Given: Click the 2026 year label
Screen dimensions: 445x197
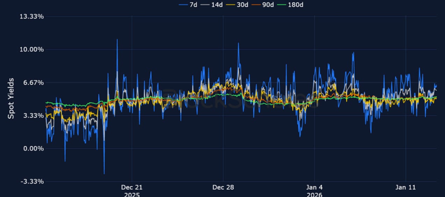Looking at the screenshot, I should click(314, 195).
